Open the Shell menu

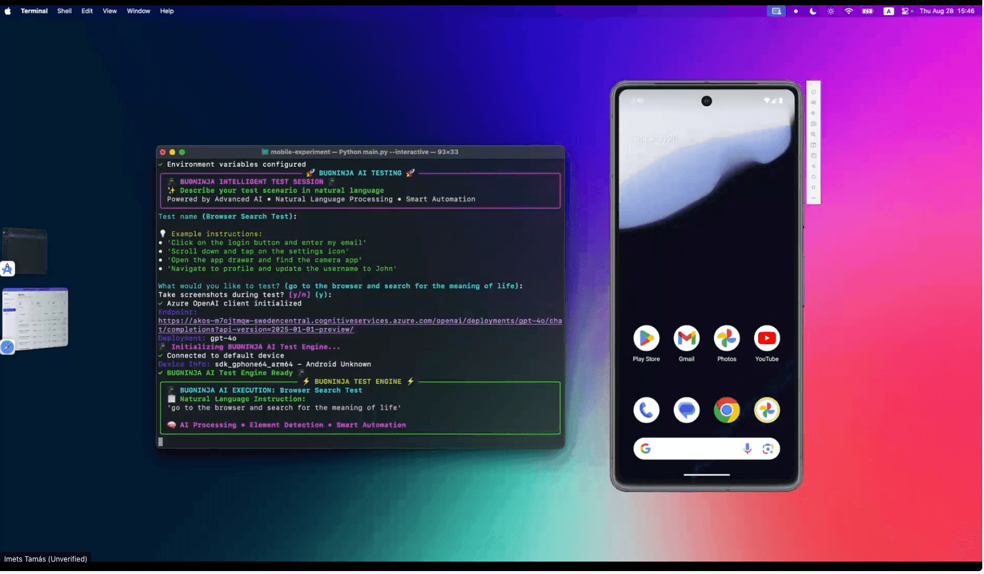(64, 11)
